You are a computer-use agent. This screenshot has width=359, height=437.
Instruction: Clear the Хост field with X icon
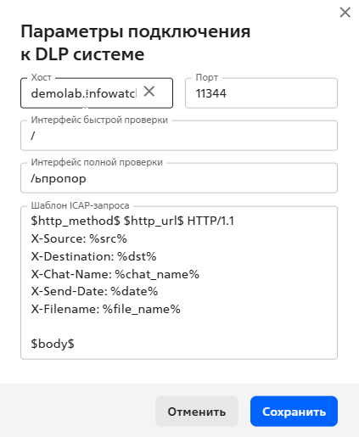click(149, 92)
